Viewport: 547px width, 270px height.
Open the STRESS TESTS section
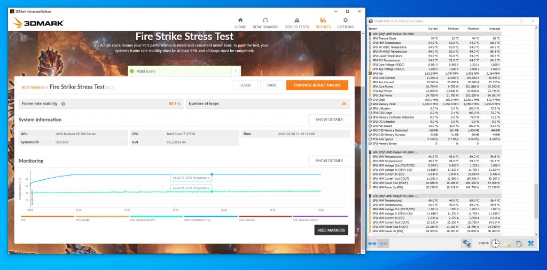(x=296, y=23)
